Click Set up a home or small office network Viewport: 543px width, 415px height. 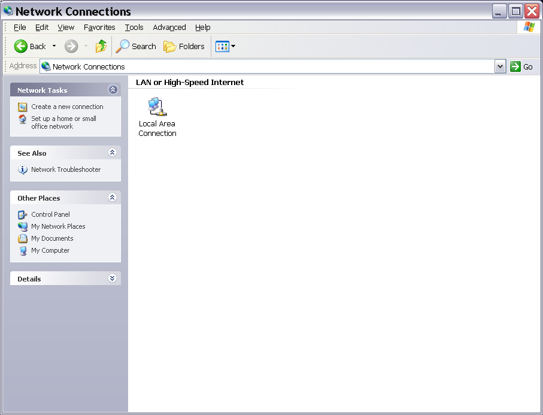pyautogui.click(x=63, y=123)
